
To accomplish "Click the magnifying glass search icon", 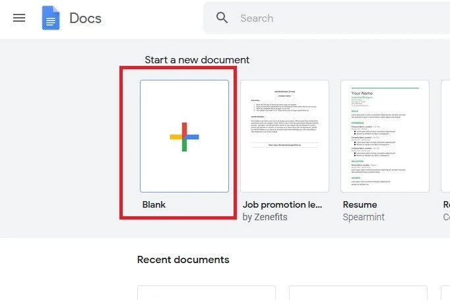I will point(222,18).
